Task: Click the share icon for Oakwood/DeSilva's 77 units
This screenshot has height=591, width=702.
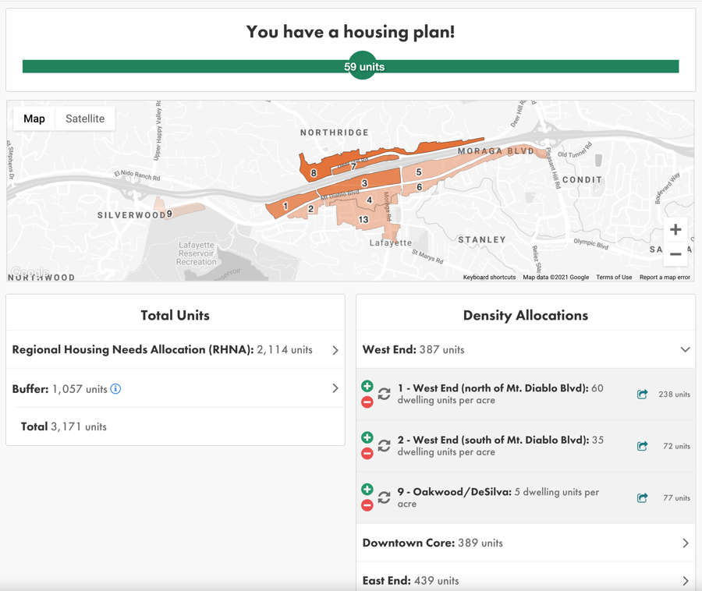Action: 643,497
